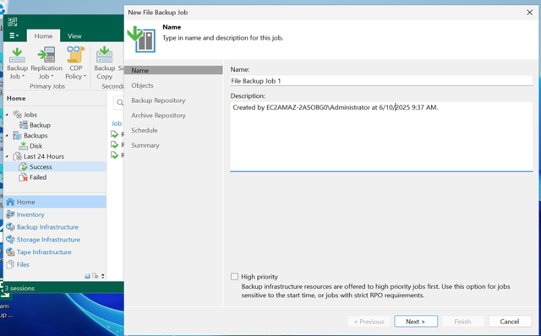The image size is (541, 336).
Task: Go to Objects wizard step
Action: point(142,85)
